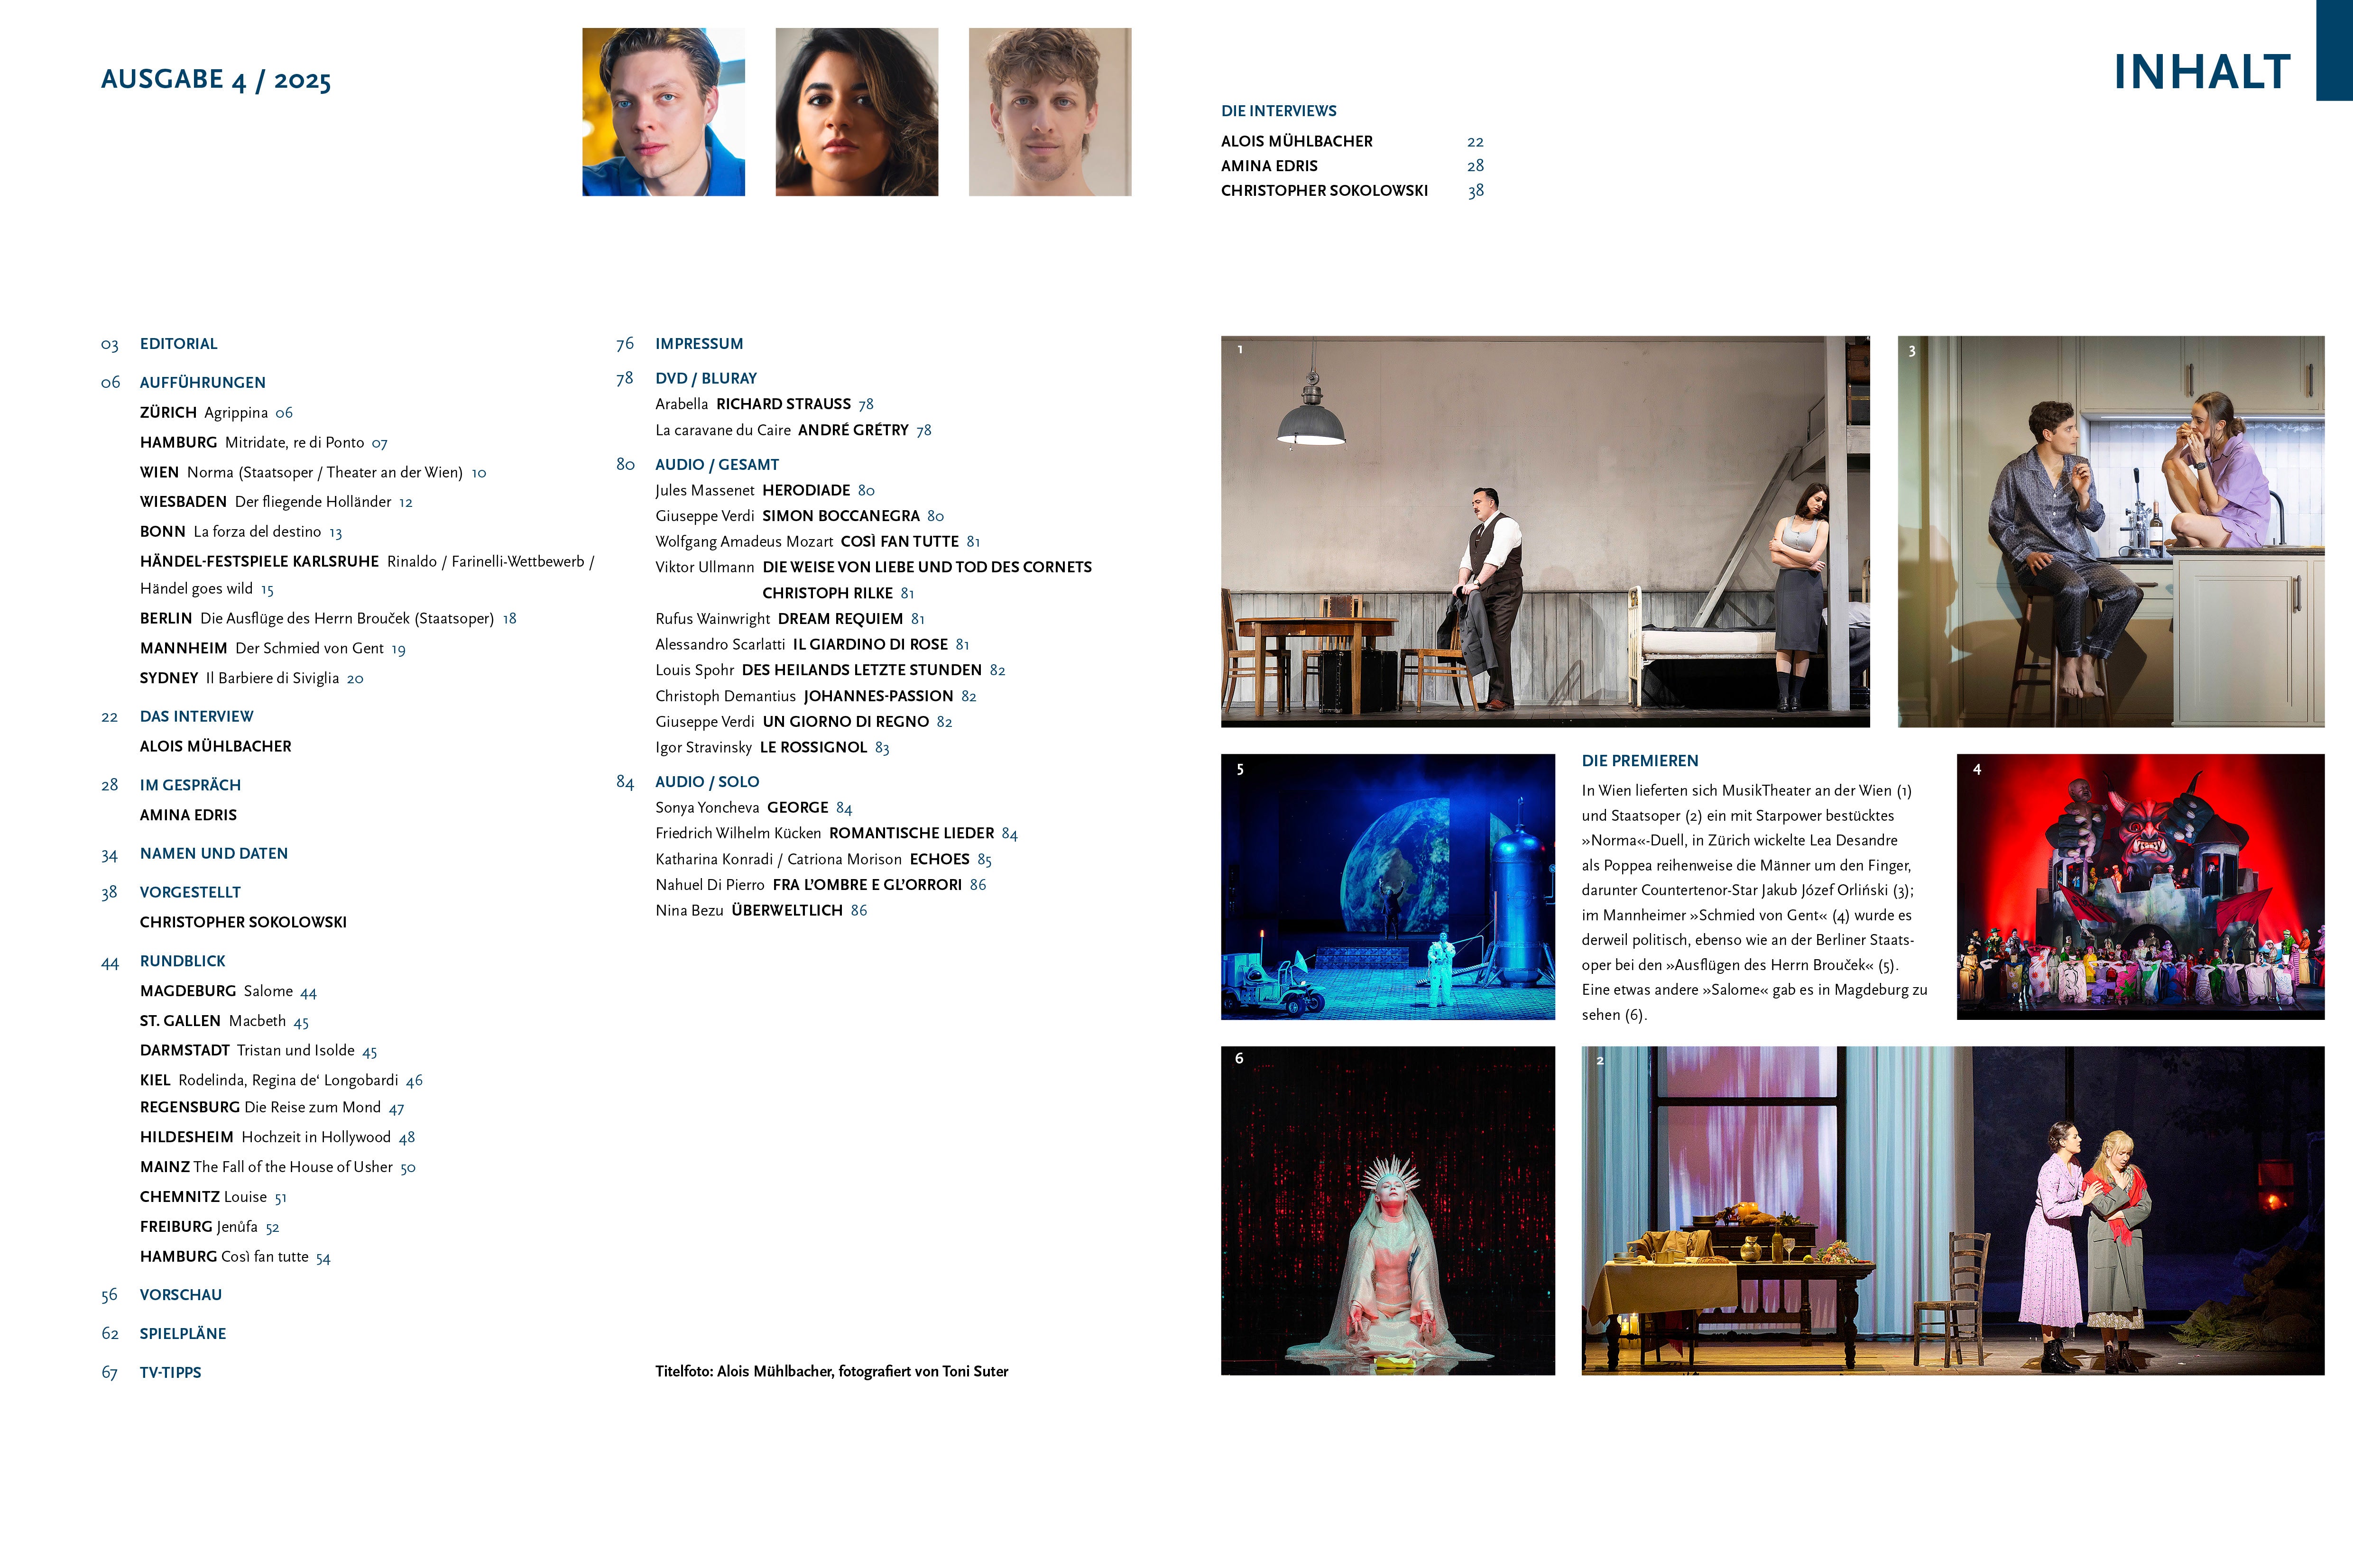Select MANNHEIM Der Schmied von Gent

click(x=272, y=649)
